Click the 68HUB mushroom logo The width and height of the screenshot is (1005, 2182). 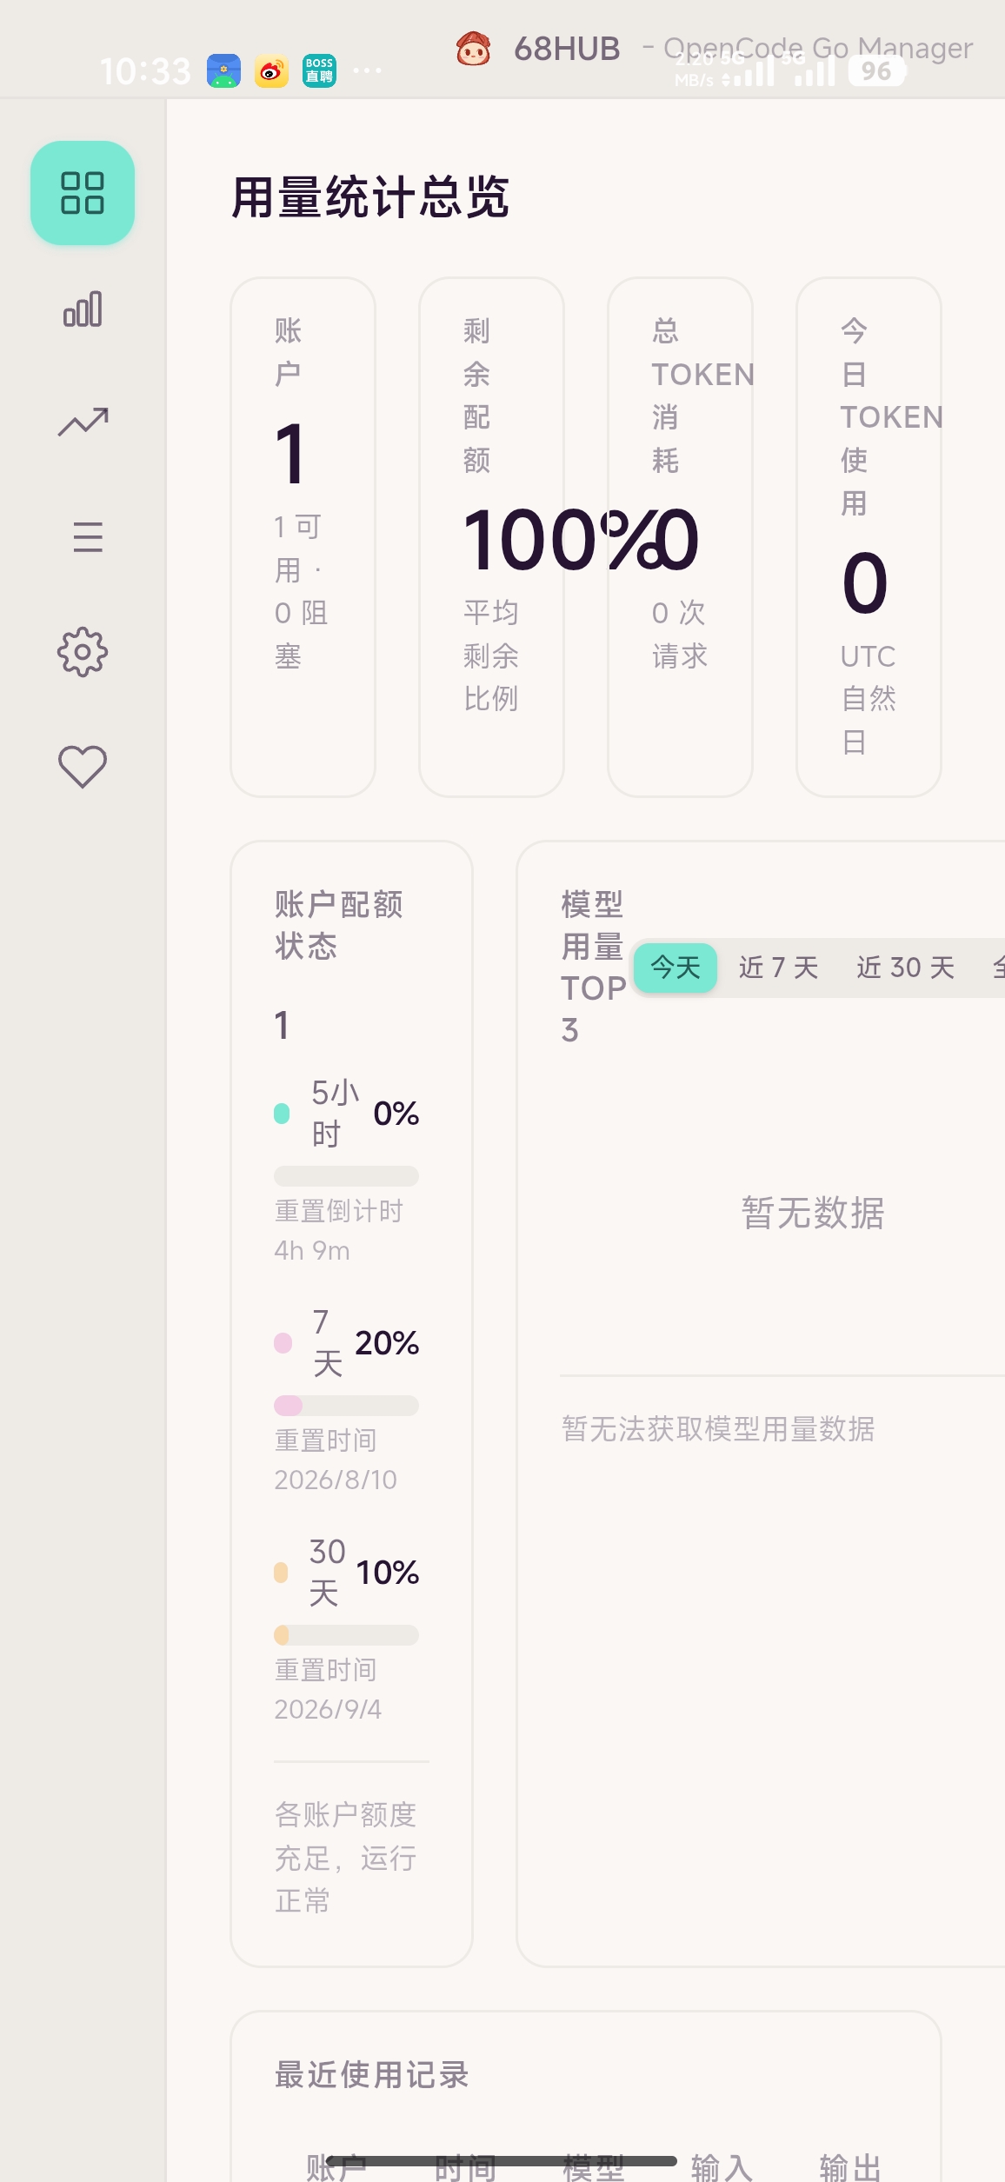473,49
